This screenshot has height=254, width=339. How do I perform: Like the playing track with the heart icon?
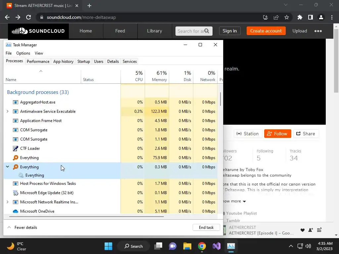[x=303, y=230]
